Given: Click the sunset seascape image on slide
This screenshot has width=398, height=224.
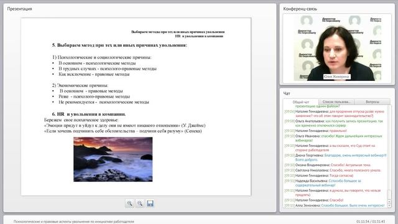Looking at the screenshot, I should (x=113, y=159).
